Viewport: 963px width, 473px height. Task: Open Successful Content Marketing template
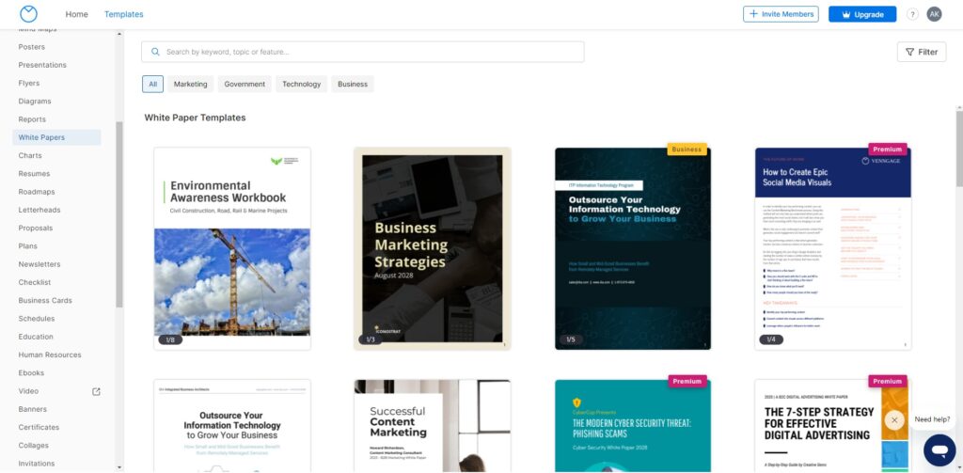click(x=433, y=426)
